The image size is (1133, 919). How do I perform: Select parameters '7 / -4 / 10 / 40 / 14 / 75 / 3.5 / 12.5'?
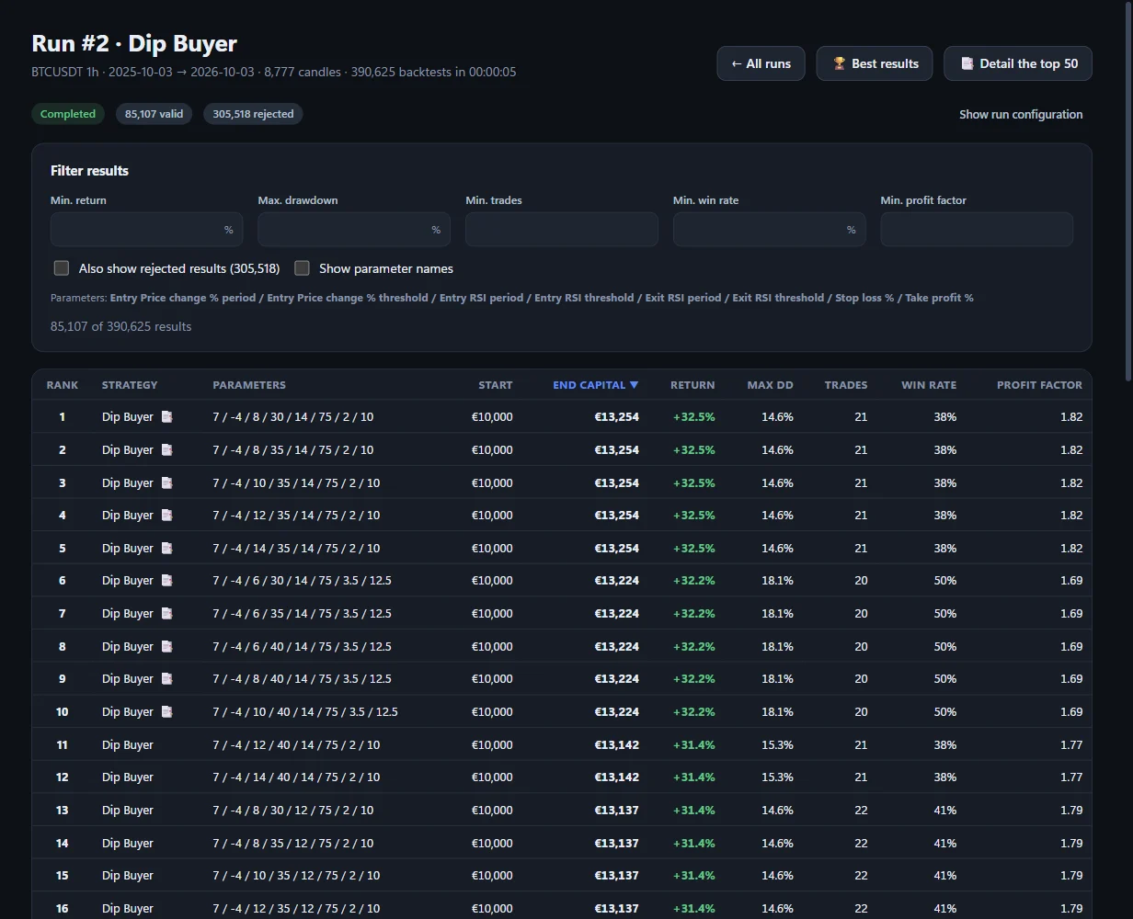click(305, 712)
